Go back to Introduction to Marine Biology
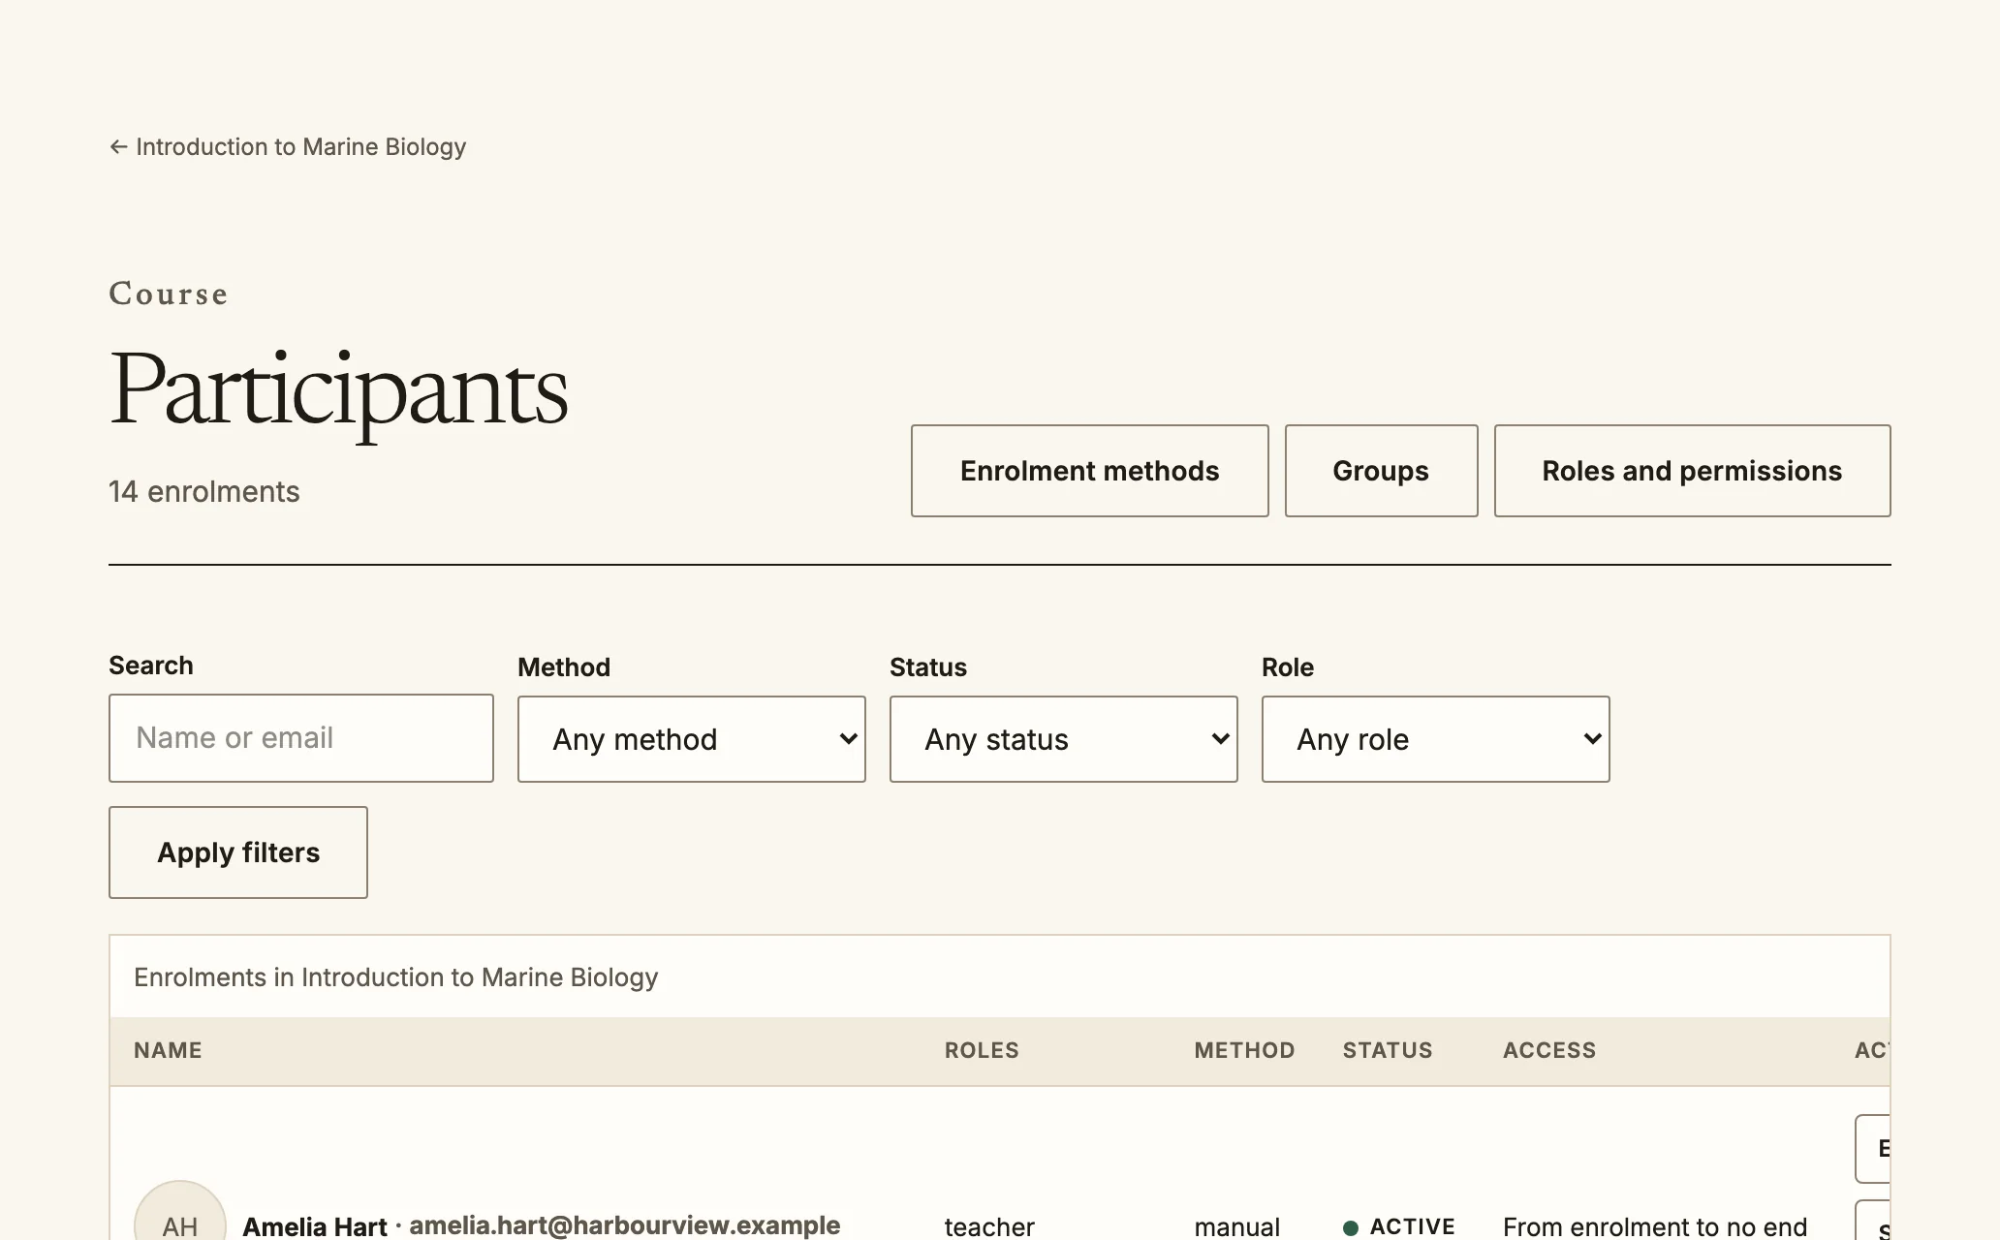 pyautogui.click(x=288, y=147)
